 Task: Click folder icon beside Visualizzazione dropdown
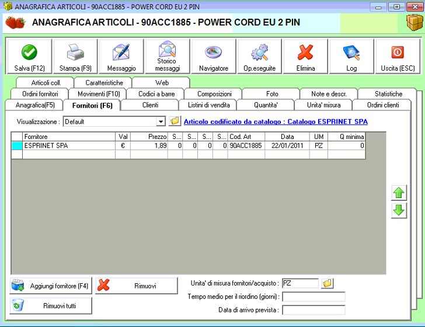click(175, 121)
